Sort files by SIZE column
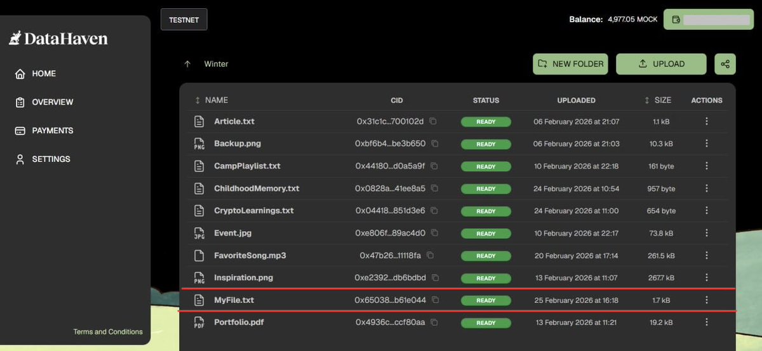Viewport: 762px width, 351px height. click(658, 100)
